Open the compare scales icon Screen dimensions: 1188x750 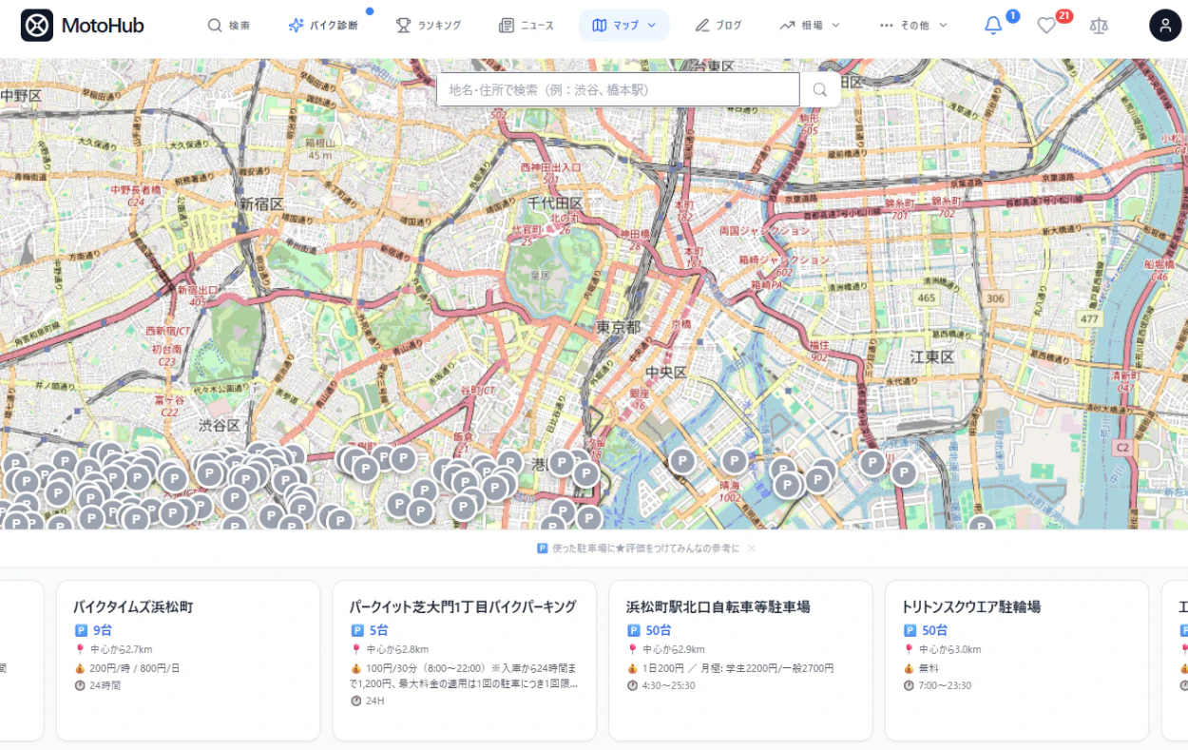point(1099,26)
